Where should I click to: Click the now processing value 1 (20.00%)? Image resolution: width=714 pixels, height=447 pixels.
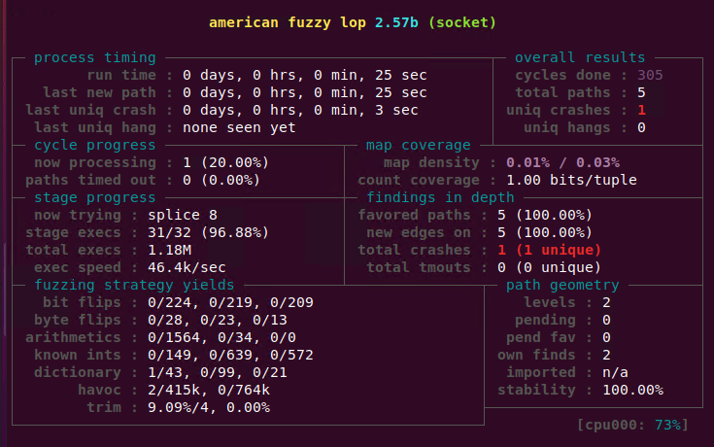point(225,162)
